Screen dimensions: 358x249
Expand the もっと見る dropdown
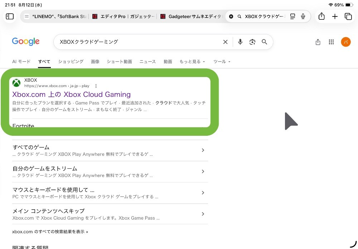point(192,62)
